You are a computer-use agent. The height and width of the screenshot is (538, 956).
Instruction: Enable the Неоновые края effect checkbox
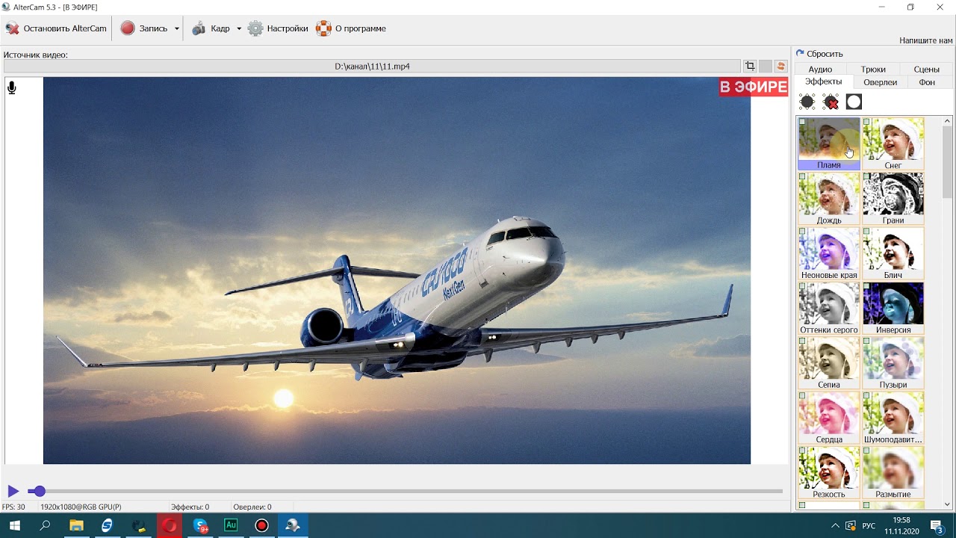point(802,231)
